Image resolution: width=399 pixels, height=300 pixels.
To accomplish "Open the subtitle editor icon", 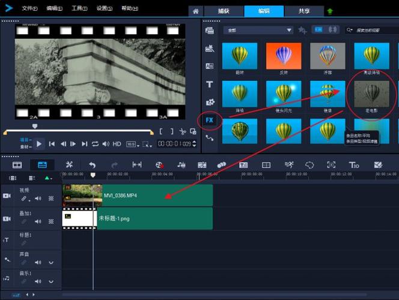I will pos(243,165).
